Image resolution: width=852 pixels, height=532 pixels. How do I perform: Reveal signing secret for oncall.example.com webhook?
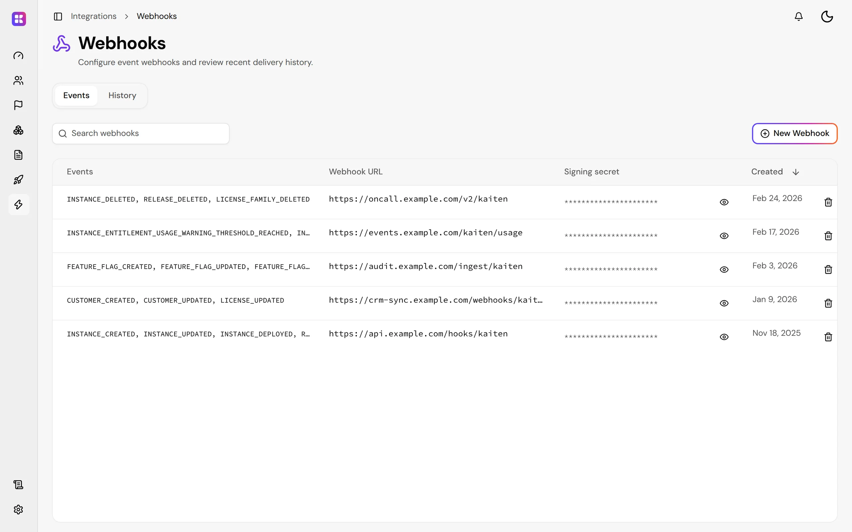click(724, 202)
